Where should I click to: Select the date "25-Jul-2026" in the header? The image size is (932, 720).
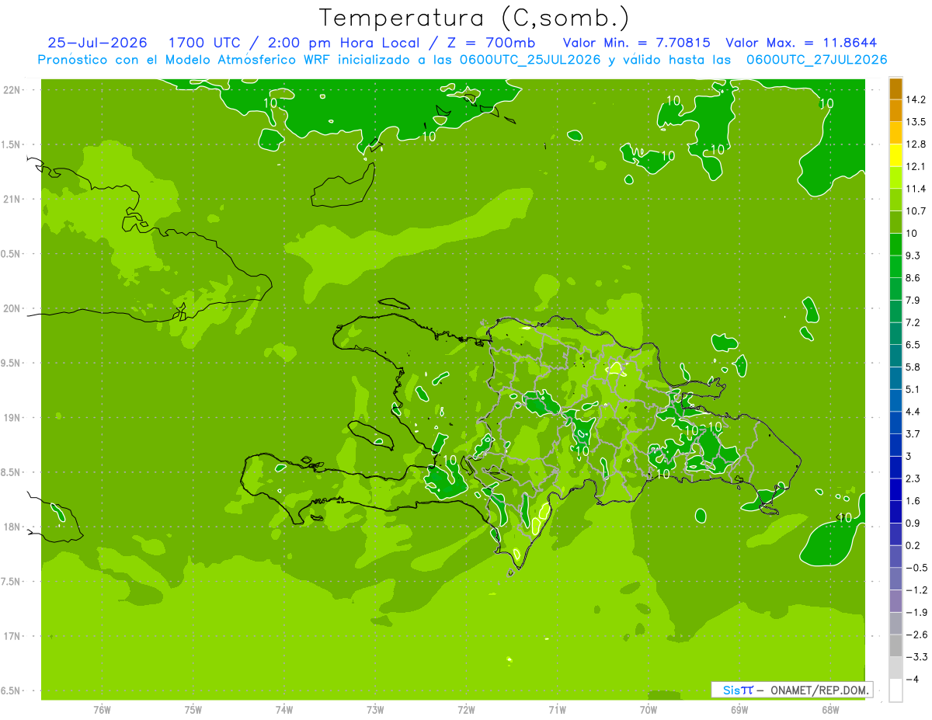coord(96,42)
